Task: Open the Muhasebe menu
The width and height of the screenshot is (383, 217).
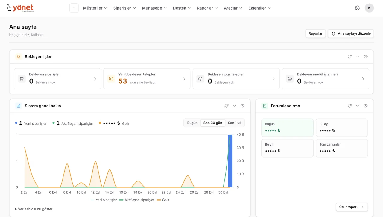Action: click(x=154, y=8)
